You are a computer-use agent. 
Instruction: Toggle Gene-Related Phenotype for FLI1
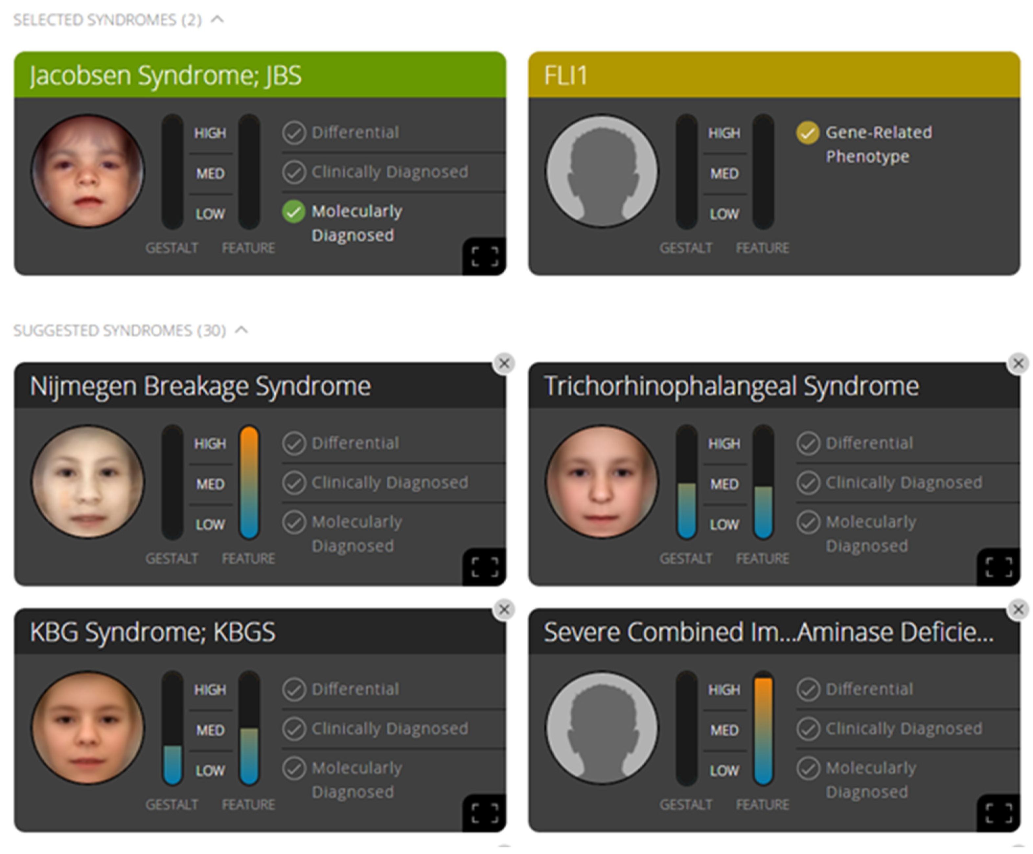point(808,133)
